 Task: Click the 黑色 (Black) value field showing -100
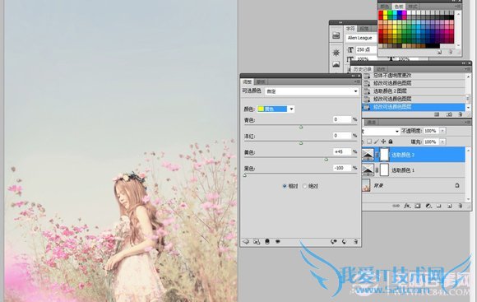point(342,168)
